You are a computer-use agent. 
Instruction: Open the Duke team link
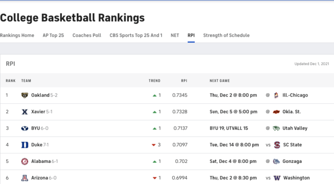pyautogui.click(x=37, y=145)
